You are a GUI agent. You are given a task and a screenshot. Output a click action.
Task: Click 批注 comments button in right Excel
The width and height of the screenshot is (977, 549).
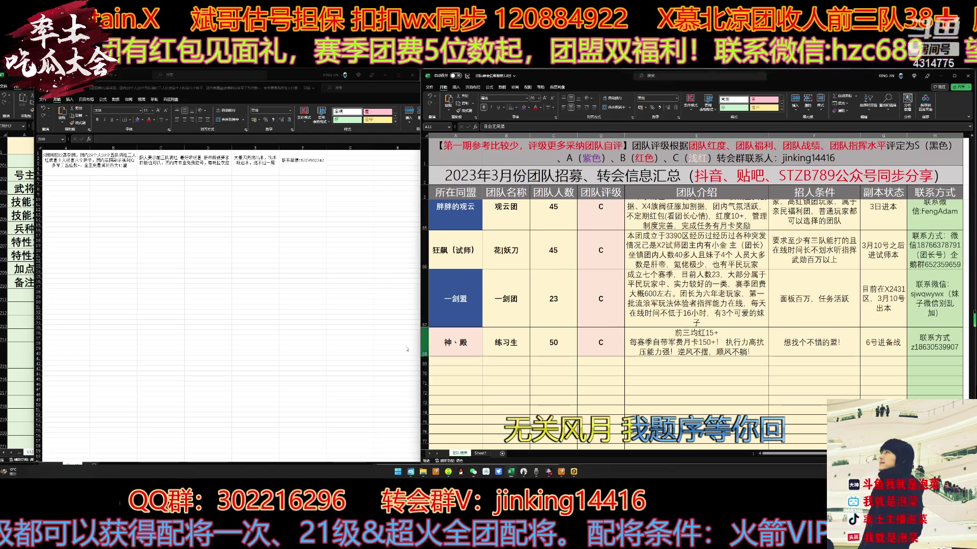[940, 87]
